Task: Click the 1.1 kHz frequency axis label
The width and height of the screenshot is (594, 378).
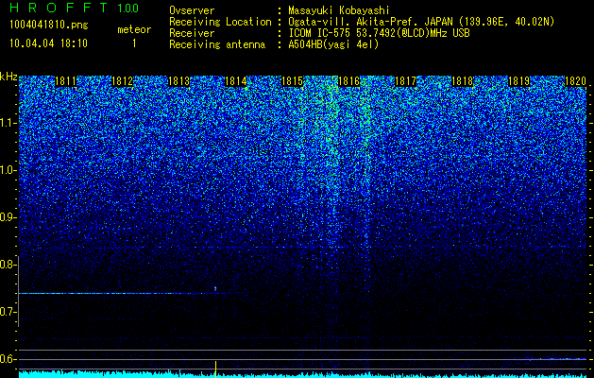Action: pos(7,123)
